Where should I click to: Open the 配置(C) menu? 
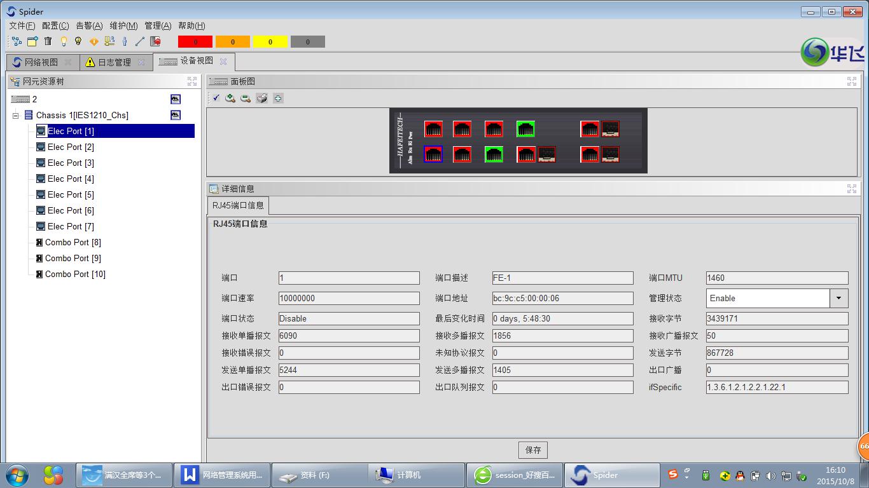[55, 25]
